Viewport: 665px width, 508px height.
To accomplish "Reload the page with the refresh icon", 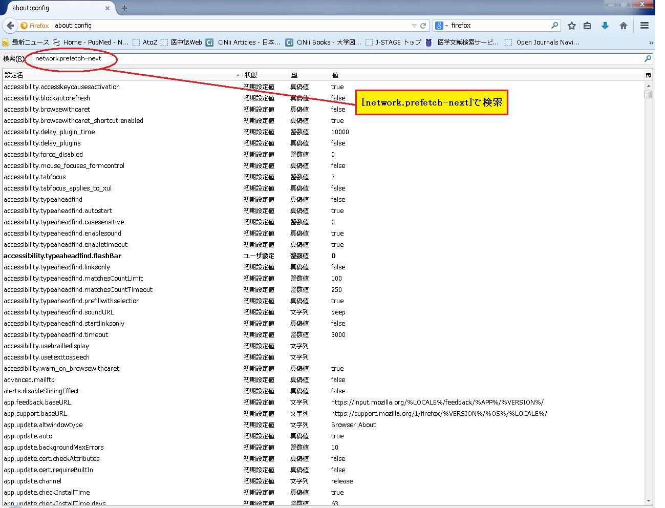I will click(423, 26).
